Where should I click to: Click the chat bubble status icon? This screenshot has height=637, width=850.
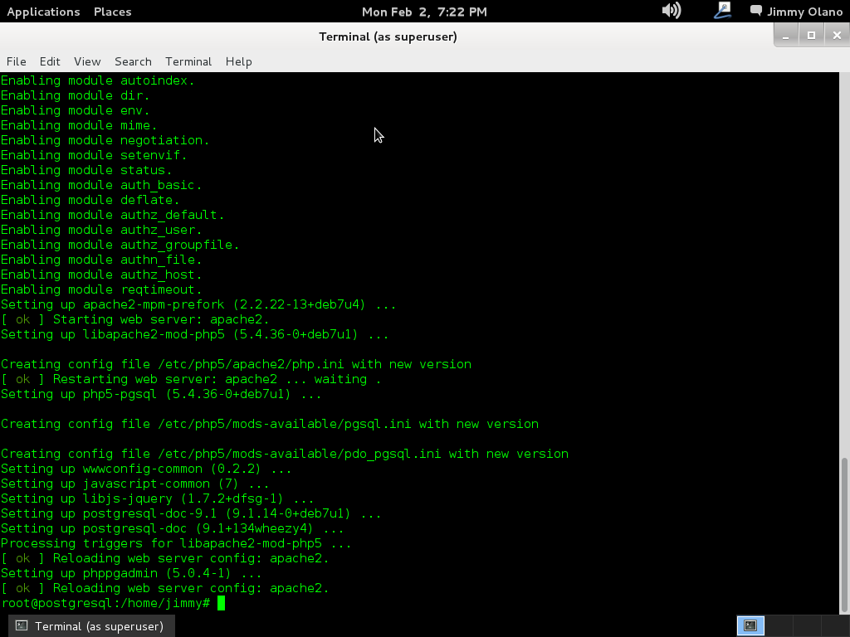point(755,11)
